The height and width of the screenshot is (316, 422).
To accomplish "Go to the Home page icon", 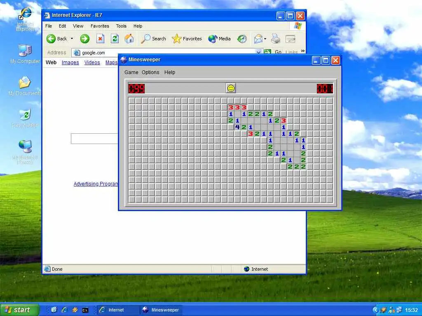I will [129, 39].
